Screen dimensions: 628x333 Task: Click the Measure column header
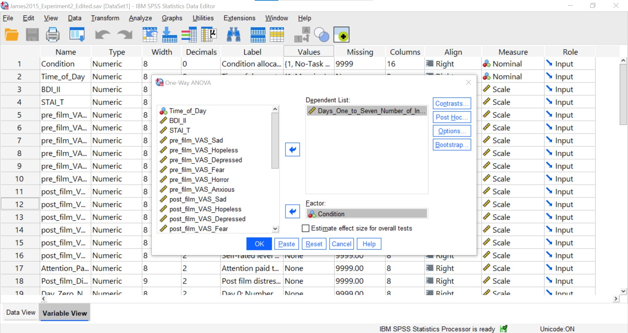[513, 52]
